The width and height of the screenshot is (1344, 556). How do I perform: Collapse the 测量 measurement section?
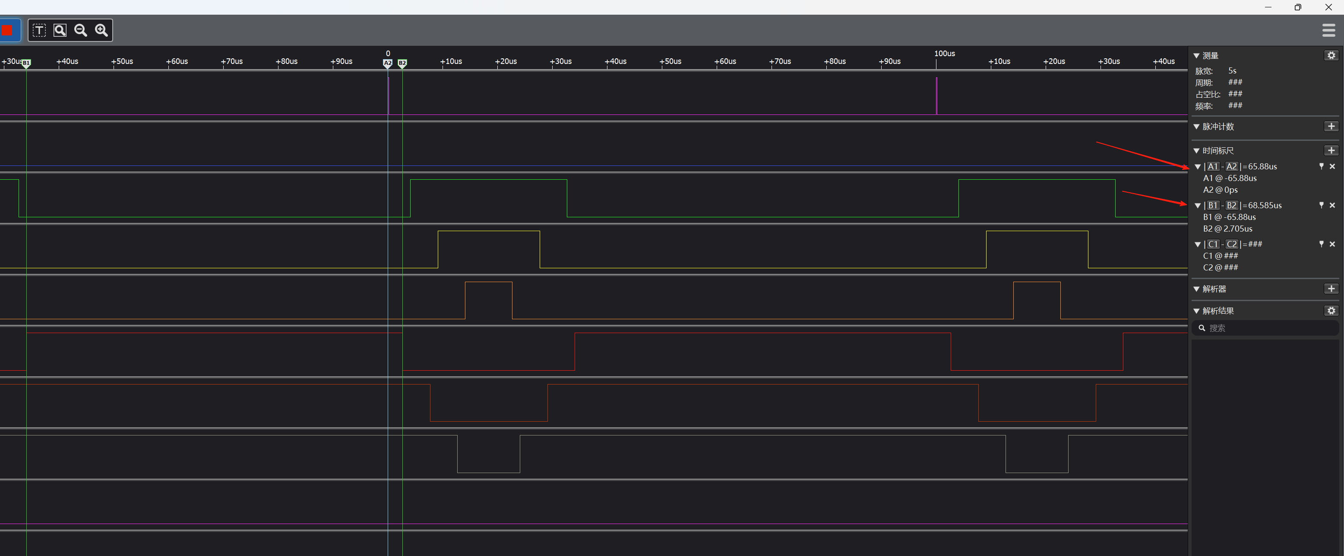tap(1196, 56)
